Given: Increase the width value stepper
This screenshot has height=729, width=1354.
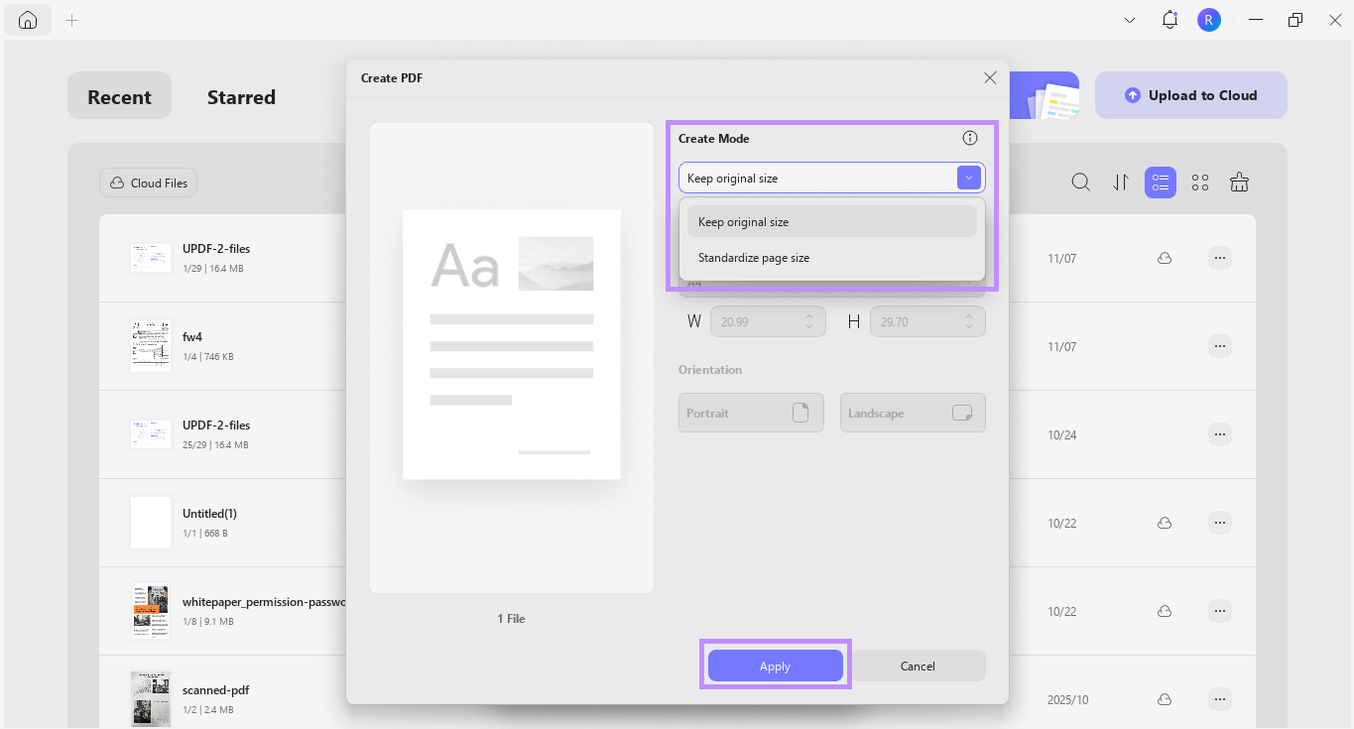Looking at the screenshot, I should coord(810,315).
